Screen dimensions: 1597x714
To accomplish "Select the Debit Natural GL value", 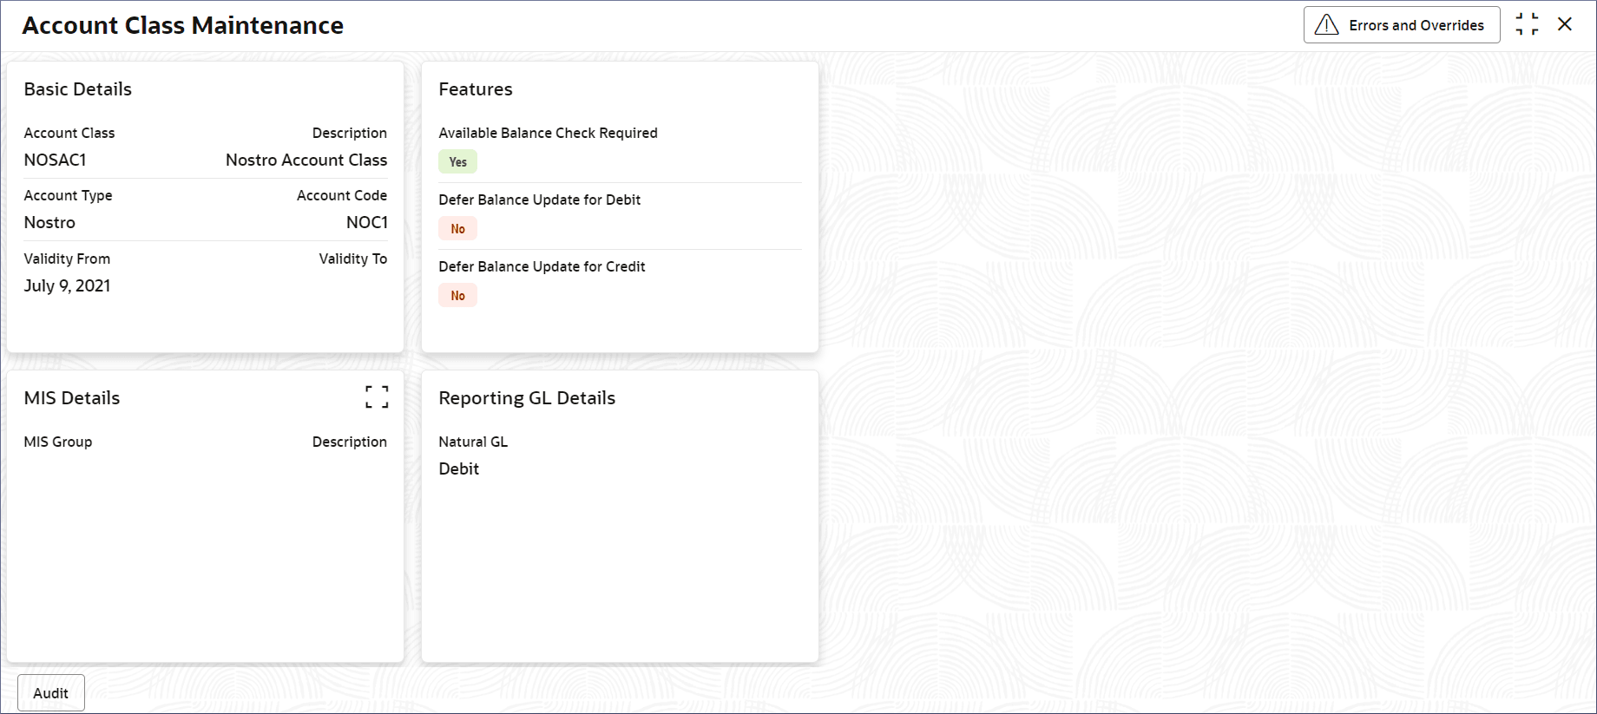I will 459,469.
